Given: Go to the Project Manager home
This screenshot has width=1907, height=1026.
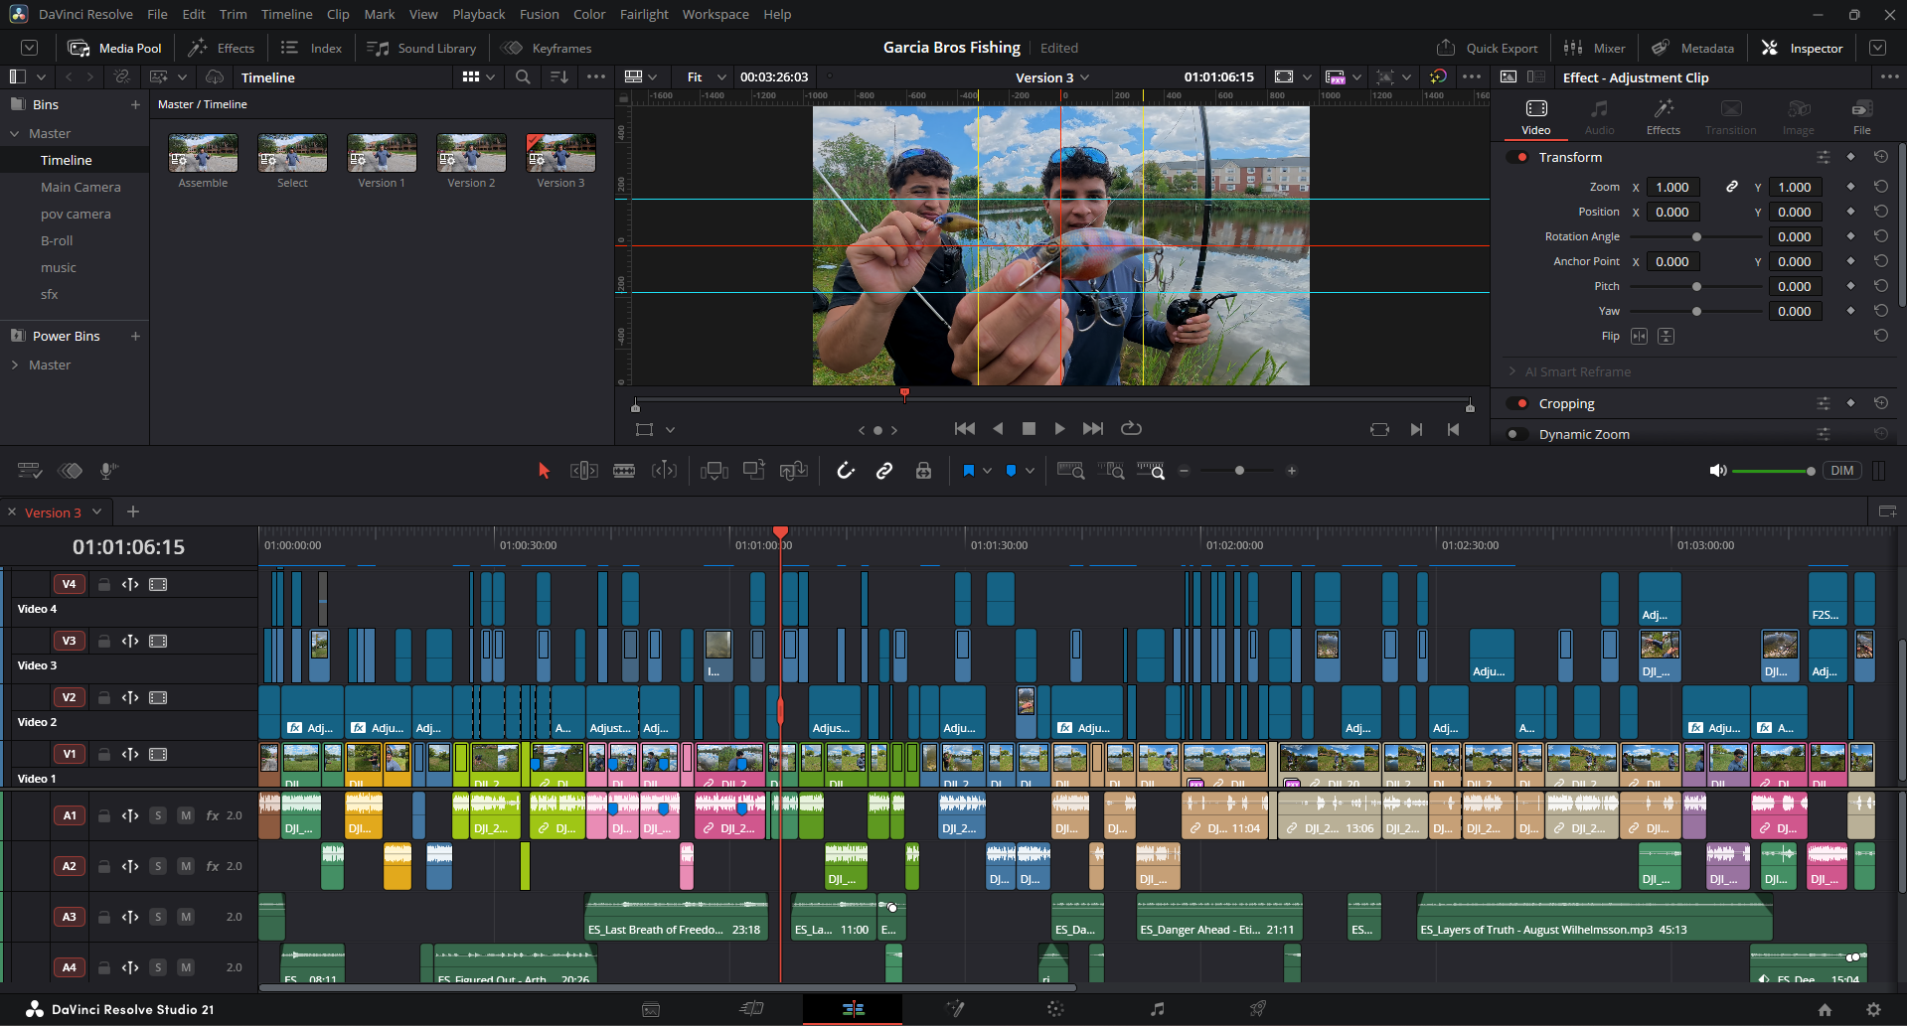Looking at the screenshot, I should tap(1825, 1009).
